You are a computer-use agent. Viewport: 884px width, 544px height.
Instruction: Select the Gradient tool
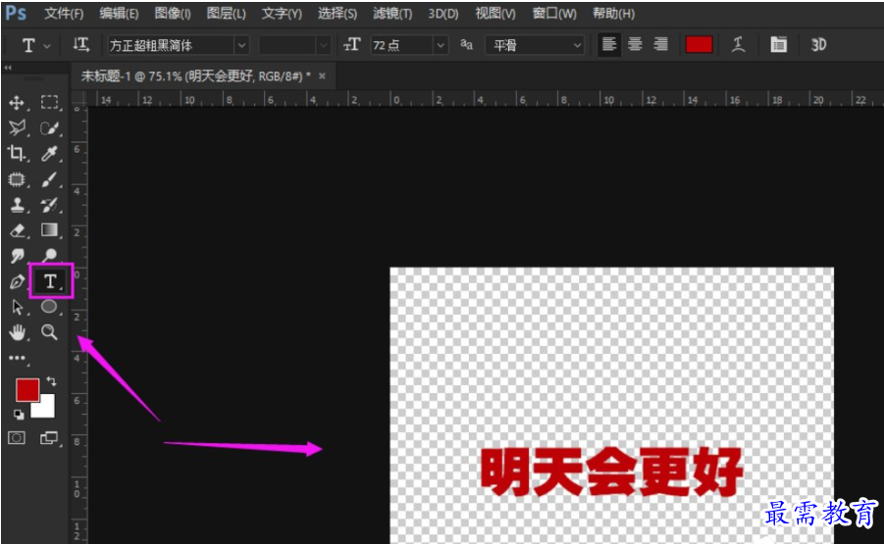[x=49, y=229]
